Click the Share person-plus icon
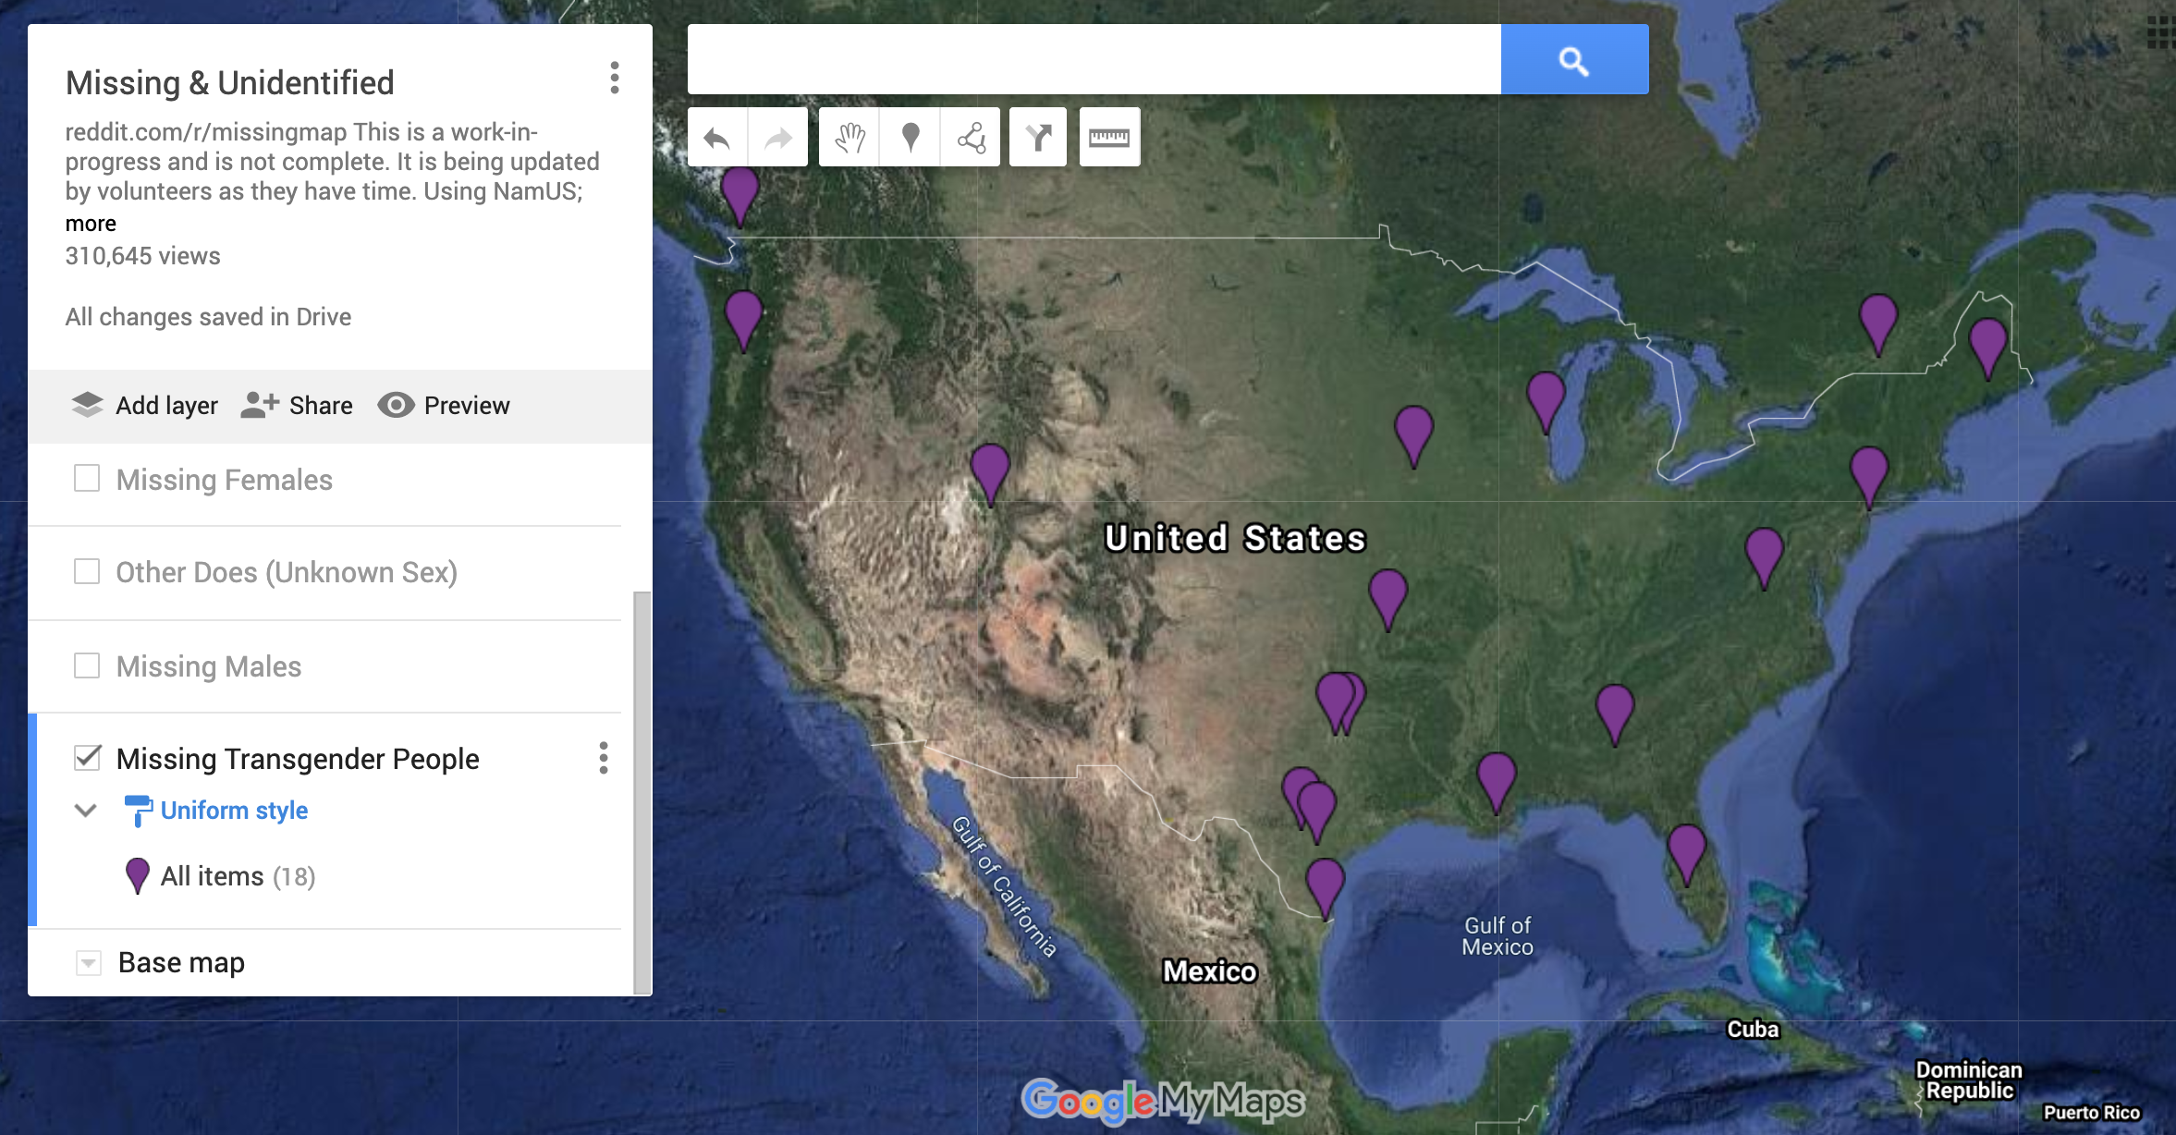 point(260,405)
